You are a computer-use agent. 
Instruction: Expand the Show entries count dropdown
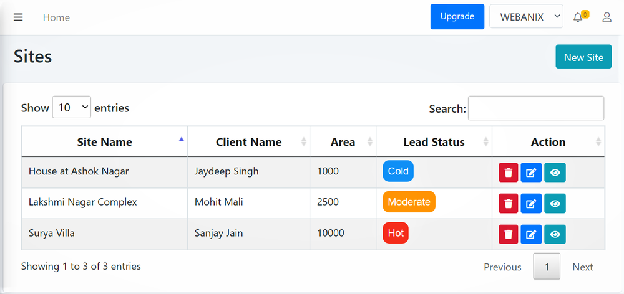[72, 108]
